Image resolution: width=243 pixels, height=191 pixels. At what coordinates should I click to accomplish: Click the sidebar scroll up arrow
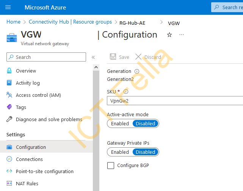point(96,67)
